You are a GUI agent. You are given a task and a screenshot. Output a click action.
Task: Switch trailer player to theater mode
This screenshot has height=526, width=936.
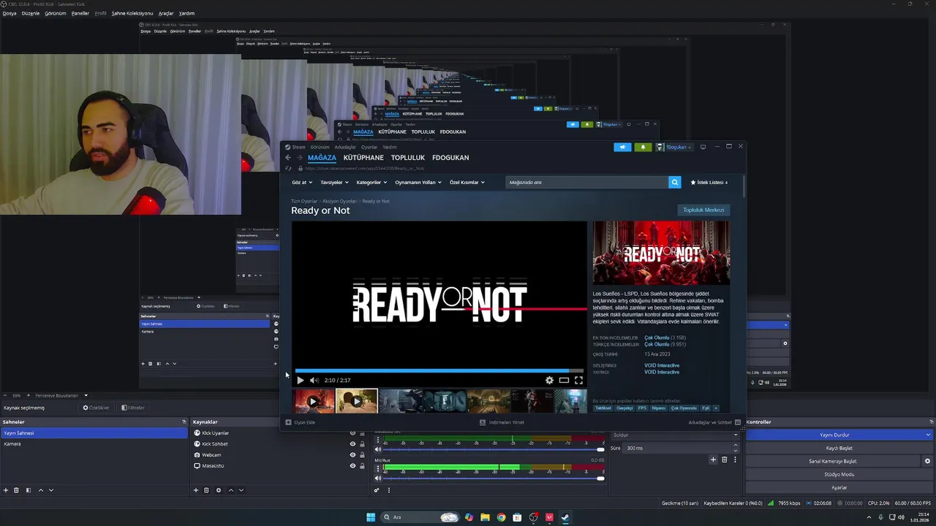(x=564, y=380)
